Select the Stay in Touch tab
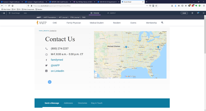Viewport: 206px width, 111px height. click(x=97, y=103)
